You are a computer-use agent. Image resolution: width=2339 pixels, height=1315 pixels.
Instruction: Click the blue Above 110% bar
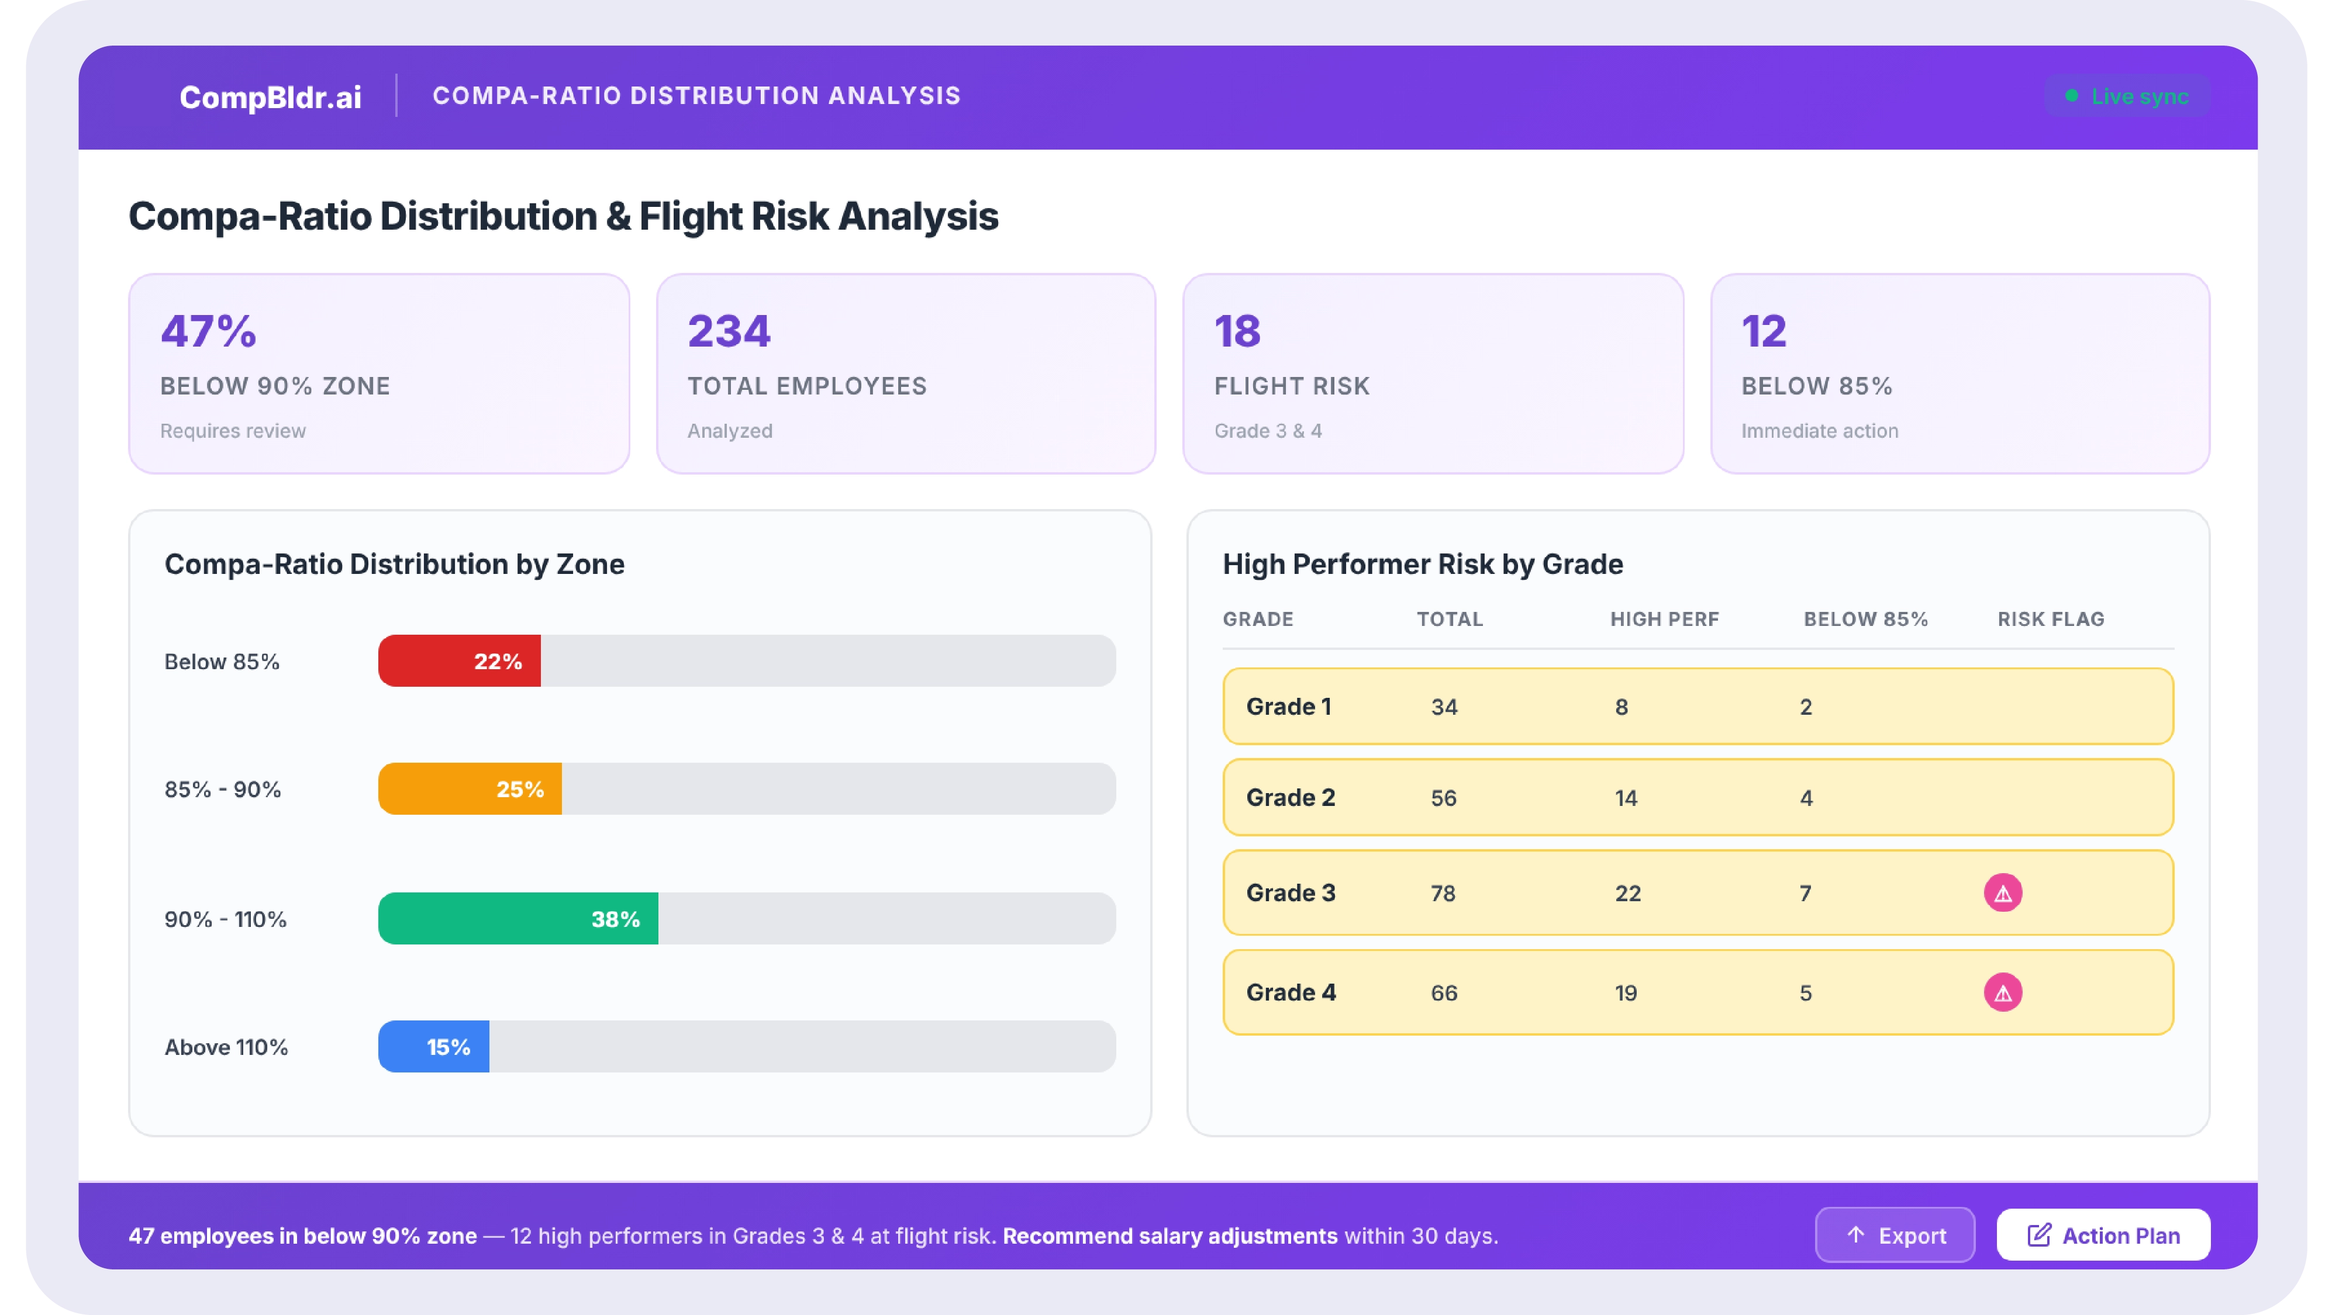(x=434, y=1046)
